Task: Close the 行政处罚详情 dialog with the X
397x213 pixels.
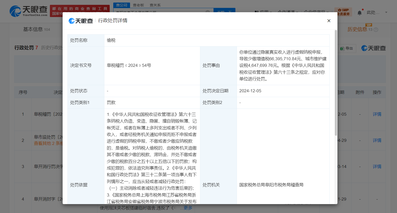Action: (x=329, y=21)
